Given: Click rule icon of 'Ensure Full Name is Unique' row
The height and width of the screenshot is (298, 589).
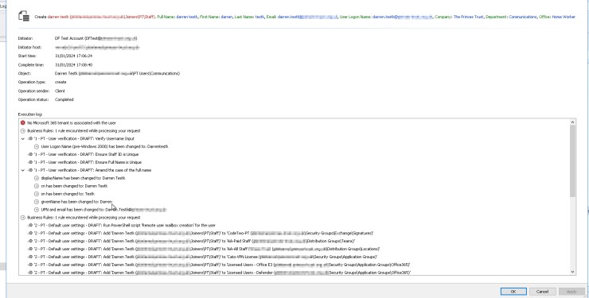Looking at the screenshot, I should coord(29,162).
